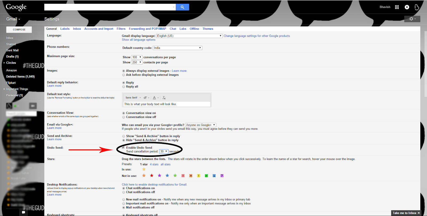Click the all stars preset link
The image size is (427, 216).
tap(165, 164)
